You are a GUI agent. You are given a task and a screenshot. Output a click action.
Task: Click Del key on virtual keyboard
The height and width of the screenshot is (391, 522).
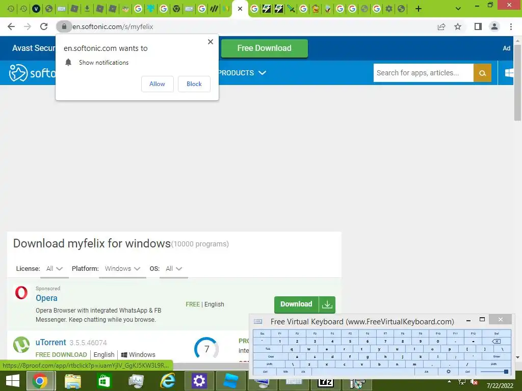pos(497,333)
